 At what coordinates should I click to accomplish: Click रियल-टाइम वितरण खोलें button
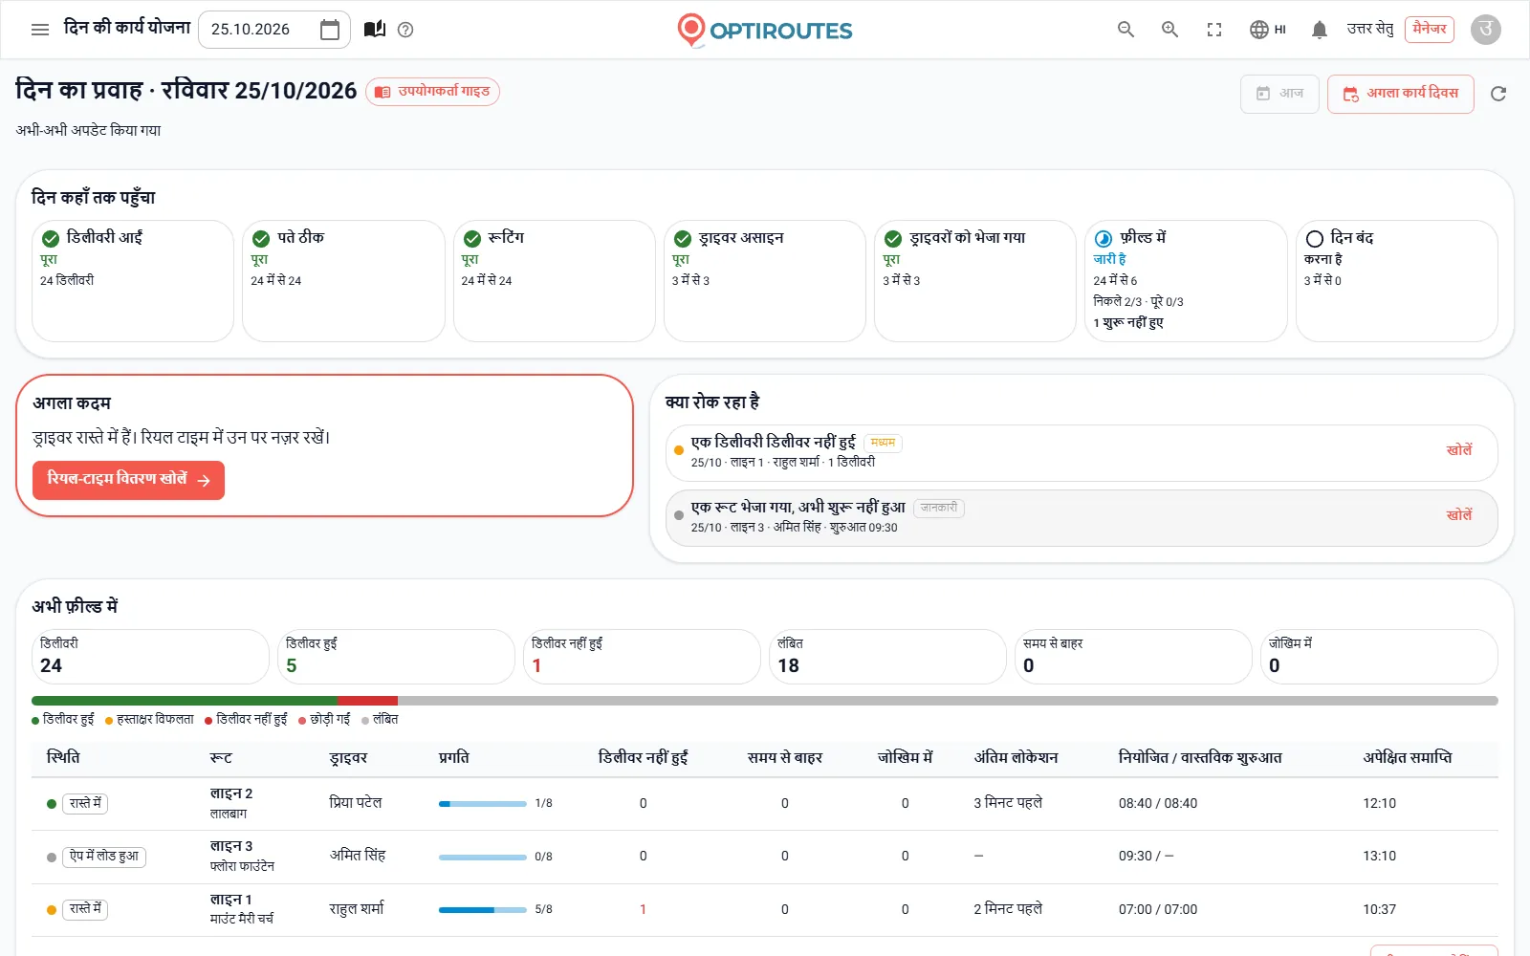point(128,480)
